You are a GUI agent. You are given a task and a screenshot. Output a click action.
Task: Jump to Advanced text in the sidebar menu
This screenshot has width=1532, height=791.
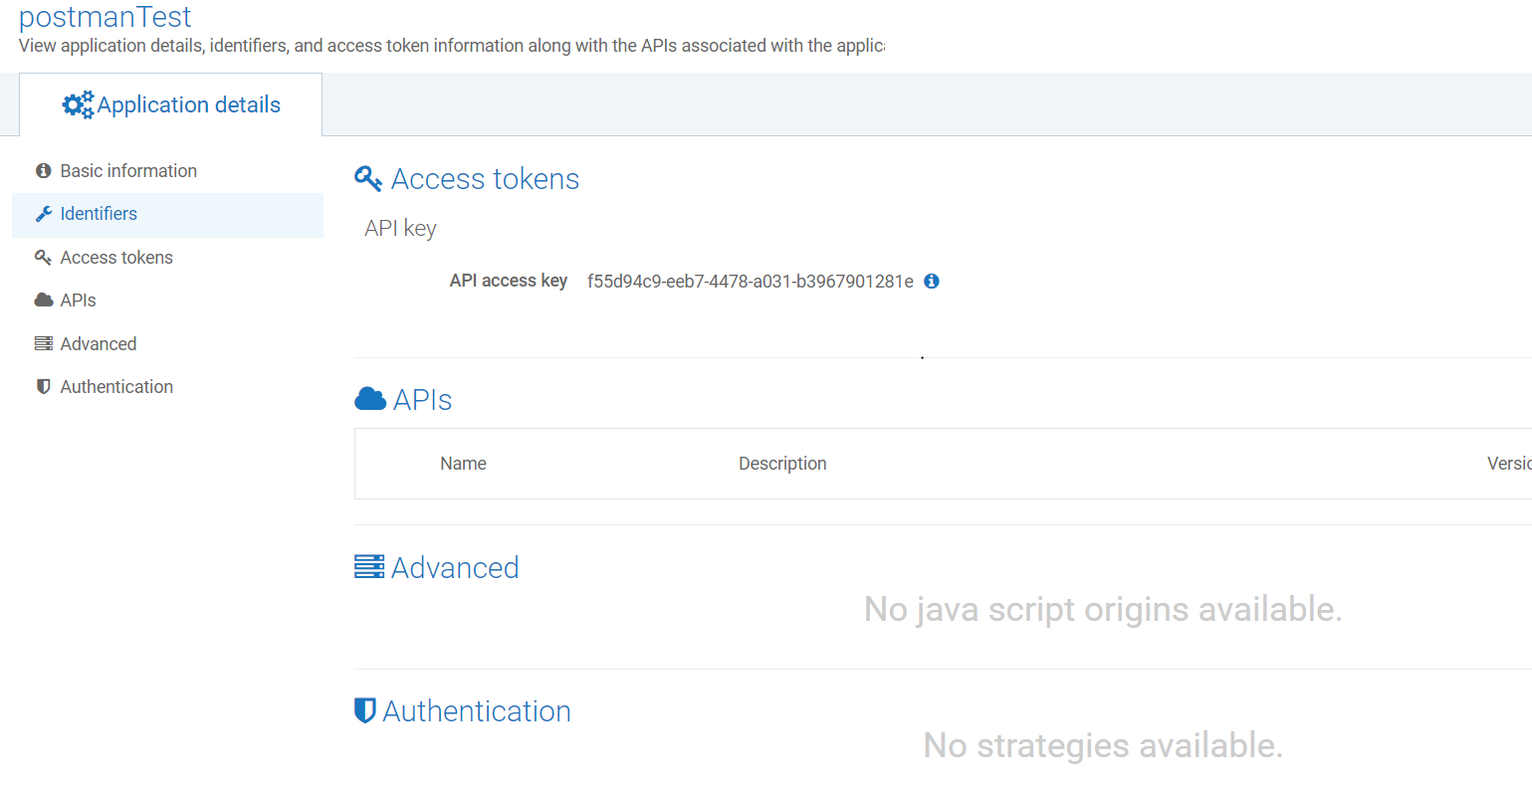click(99, 344)
